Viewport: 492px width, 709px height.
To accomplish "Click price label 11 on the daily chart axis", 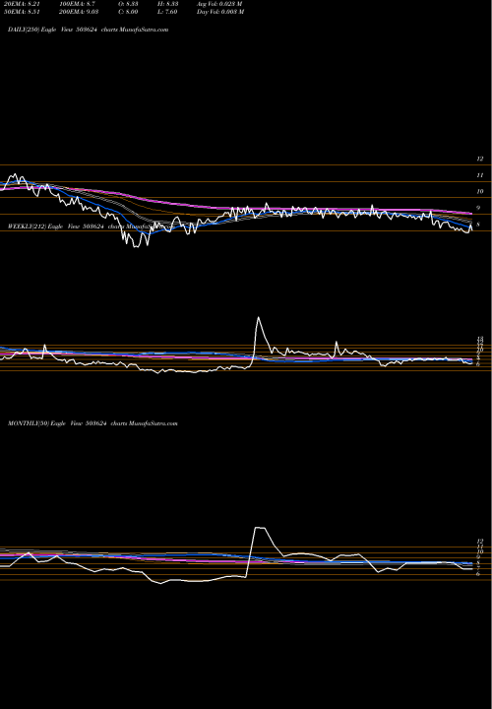I will click(x=480, y=175).
